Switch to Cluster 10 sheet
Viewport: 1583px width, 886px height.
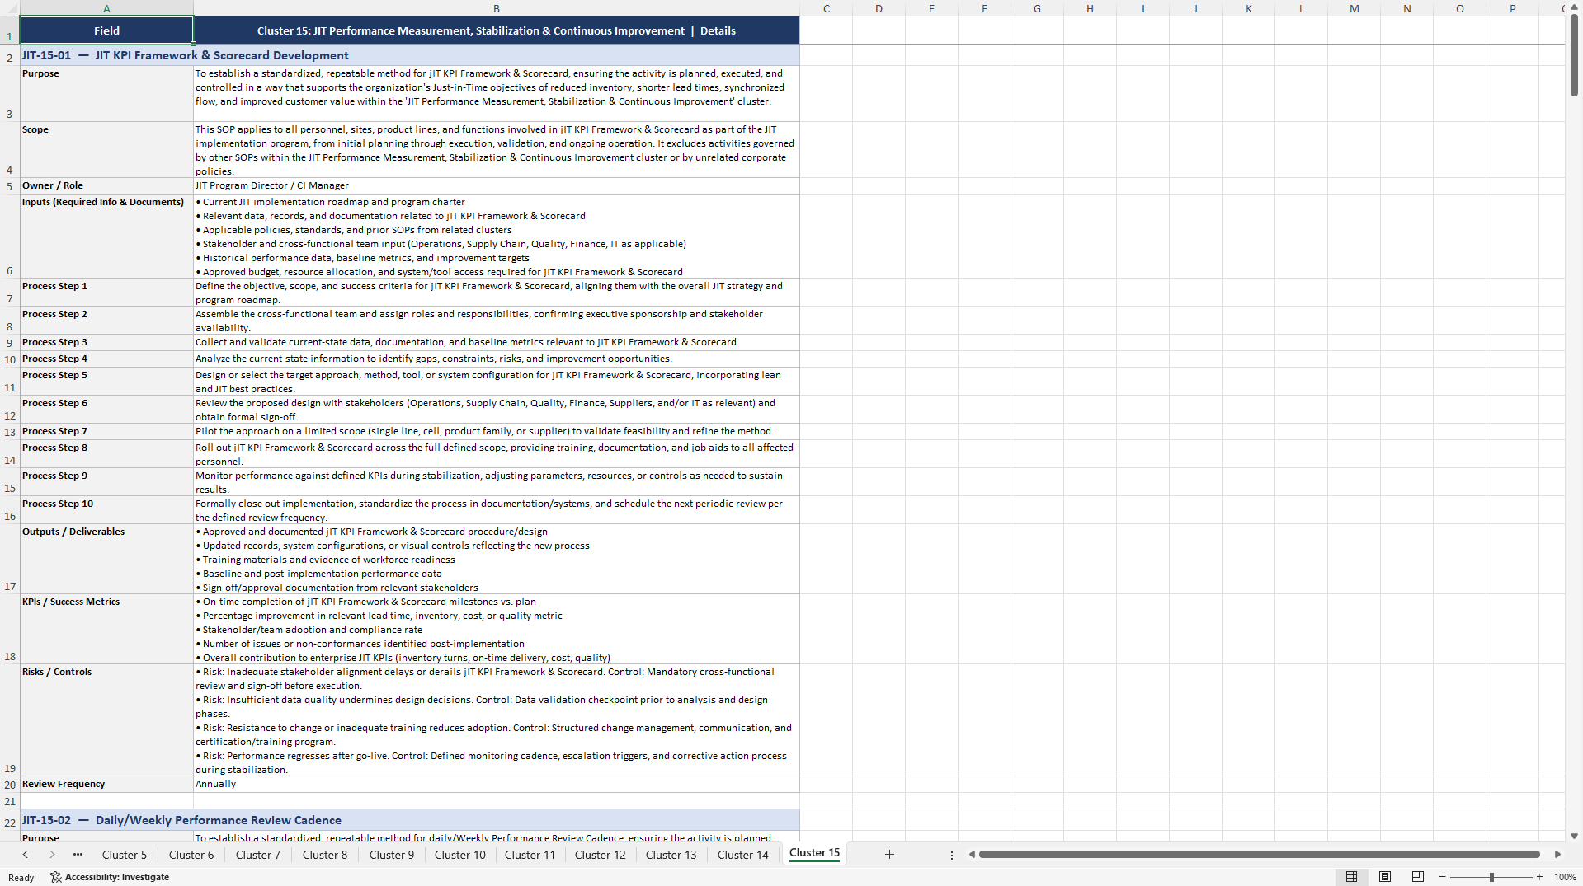tap(460, 855)
